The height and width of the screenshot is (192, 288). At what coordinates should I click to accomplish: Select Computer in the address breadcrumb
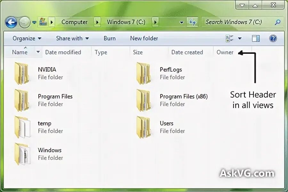74,22
